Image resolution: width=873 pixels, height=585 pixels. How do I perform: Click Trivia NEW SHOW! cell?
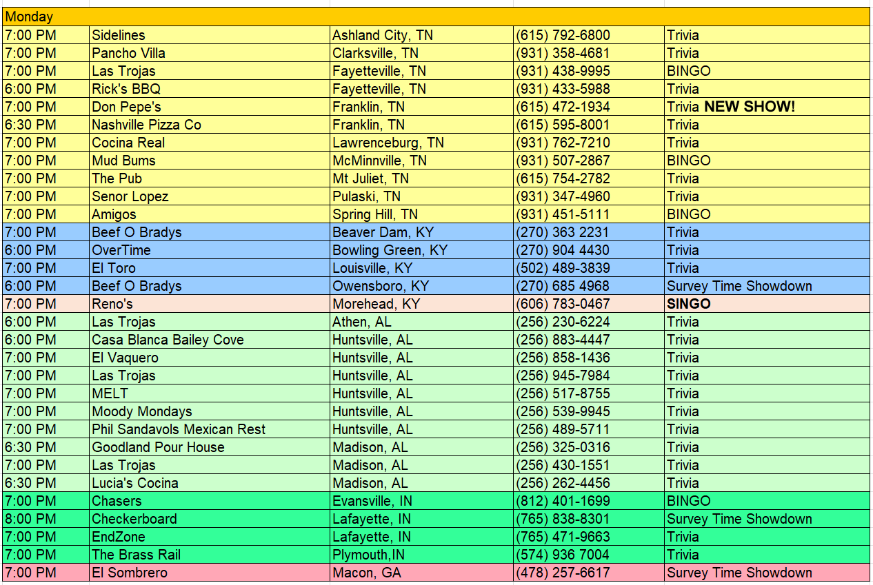point(767,107)
